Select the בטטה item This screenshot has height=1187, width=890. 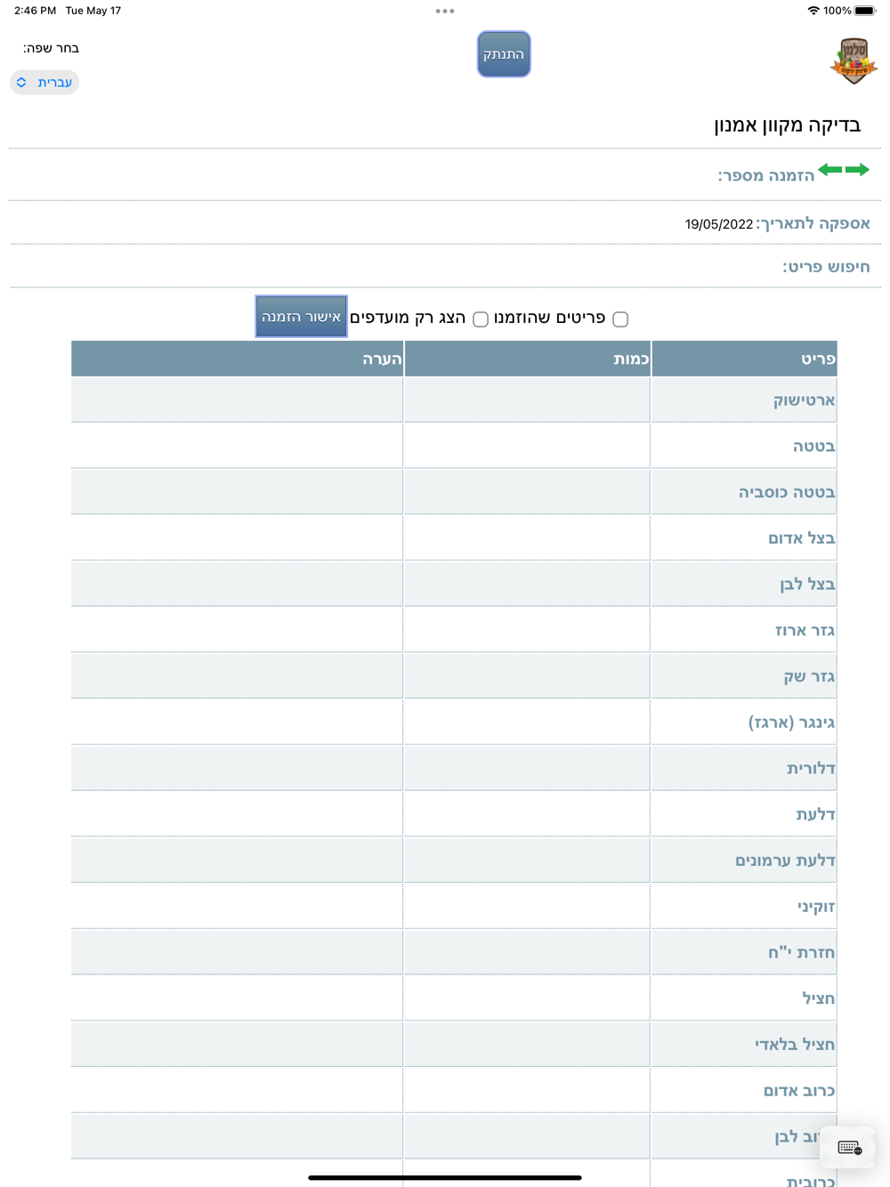coord(814,447)
